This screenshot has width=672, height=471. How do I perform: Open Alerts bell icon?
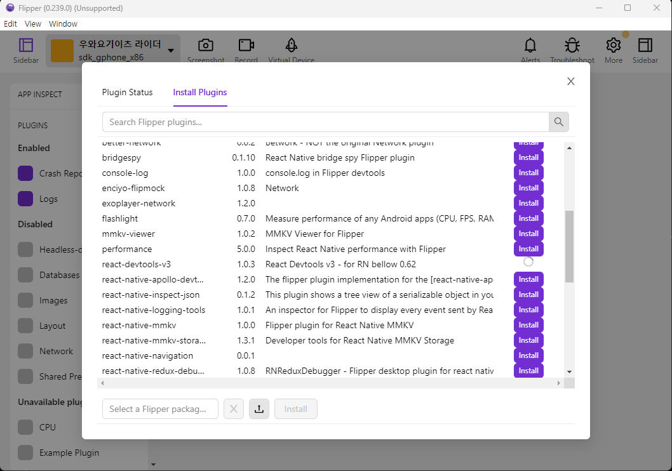point(530,45)
